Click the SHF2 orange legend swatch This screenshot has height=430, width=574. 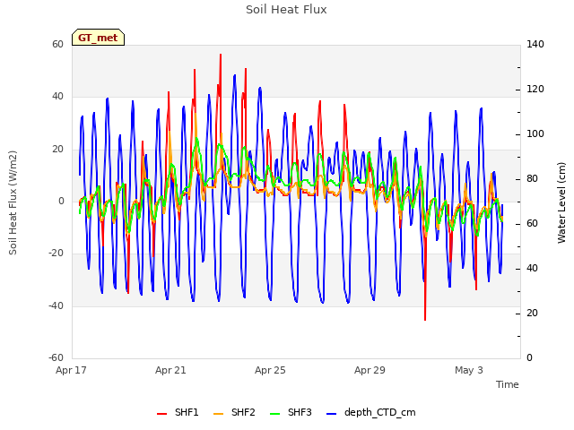coord(218,414)
